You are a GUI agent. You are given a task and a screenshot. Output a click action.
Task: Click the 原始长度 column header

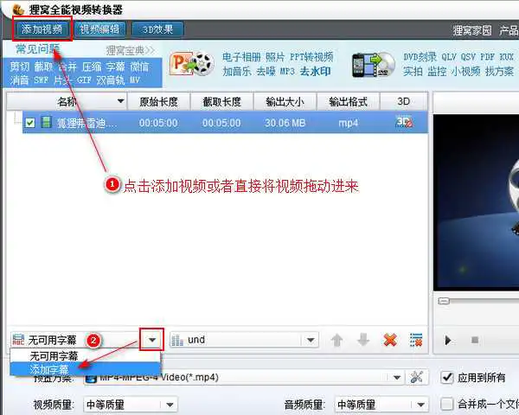point(158,102)
